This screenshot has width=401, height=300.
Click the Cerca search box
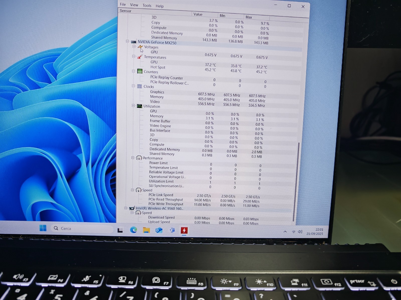coord(82,228)
